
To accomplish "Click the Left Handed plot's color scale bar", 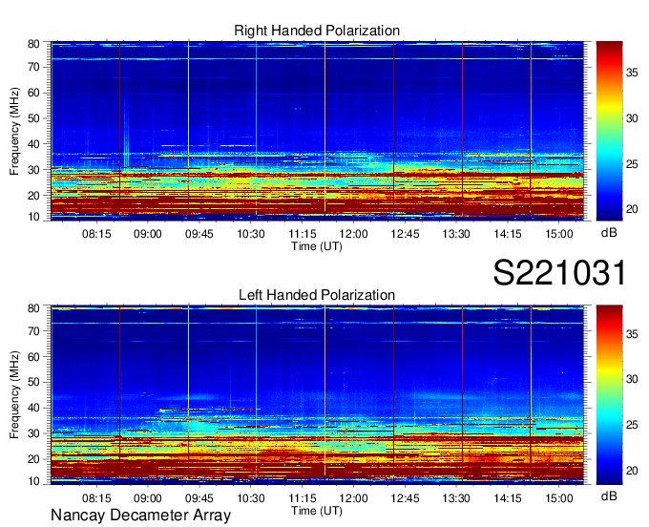I will click(x=609, y=394).
